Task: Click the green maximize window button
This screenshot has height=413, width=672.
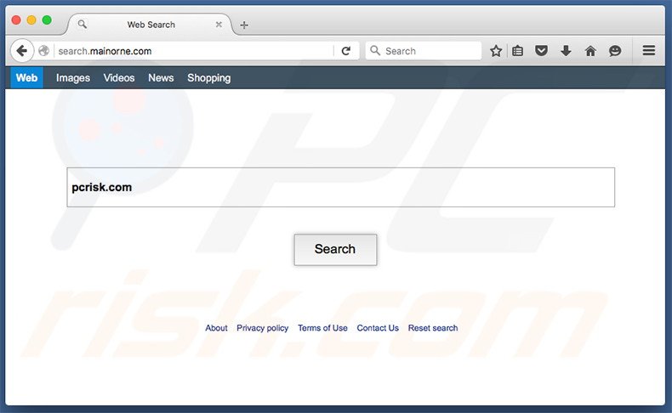Action: (47, 20)
